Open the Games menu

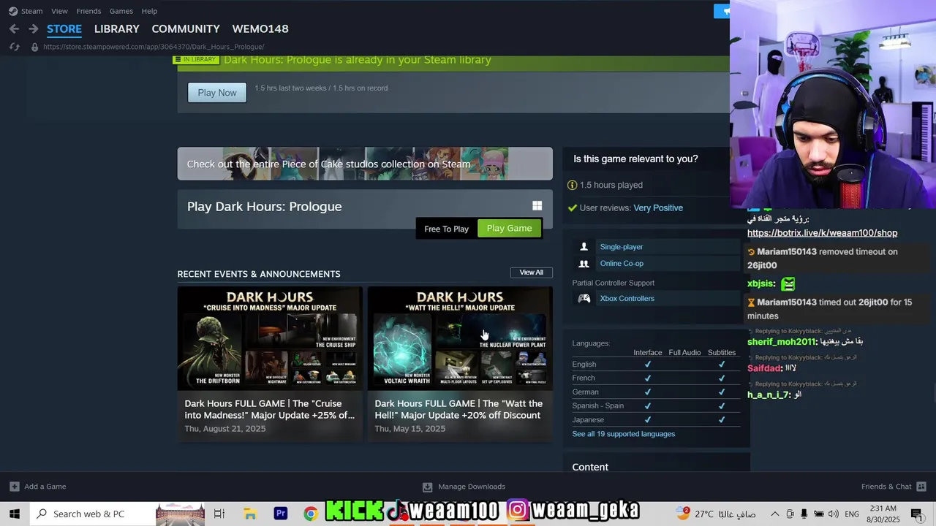point(121,11)
